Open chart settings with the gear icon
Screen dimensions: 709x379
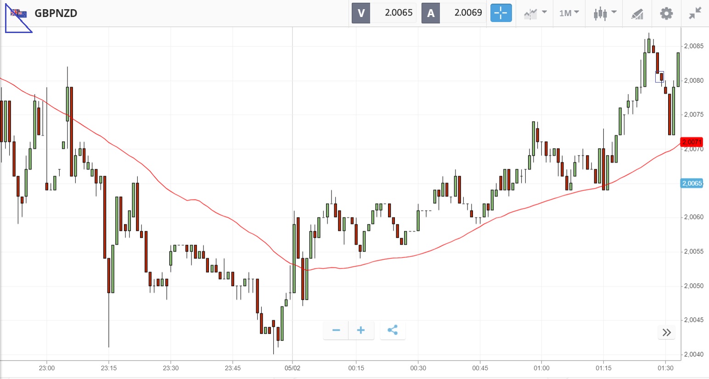666,13
